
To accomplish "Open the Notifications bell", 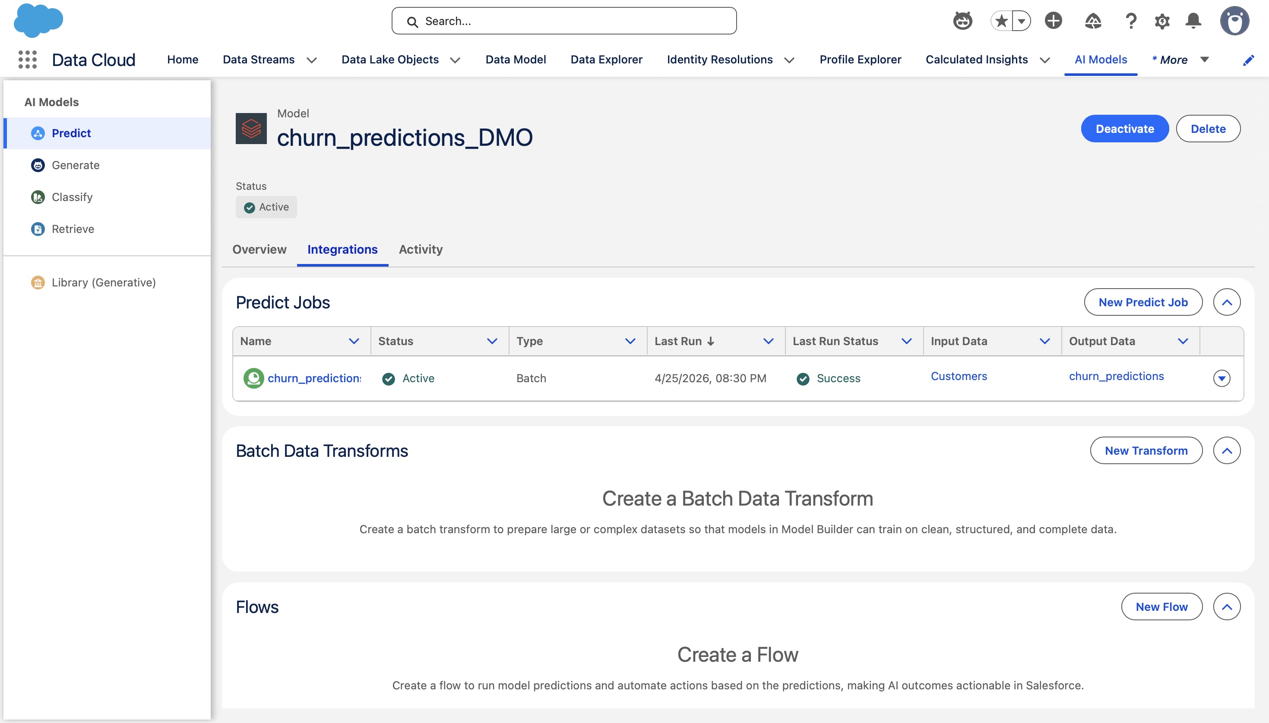I will pyautogui.click(x=1193, y=21).
